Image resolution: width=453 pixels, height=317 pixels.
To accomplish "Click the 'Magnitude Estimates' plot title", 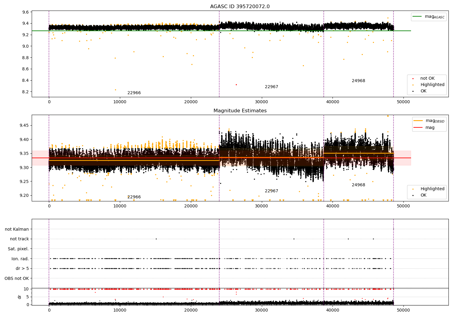I will coord(240,111).
